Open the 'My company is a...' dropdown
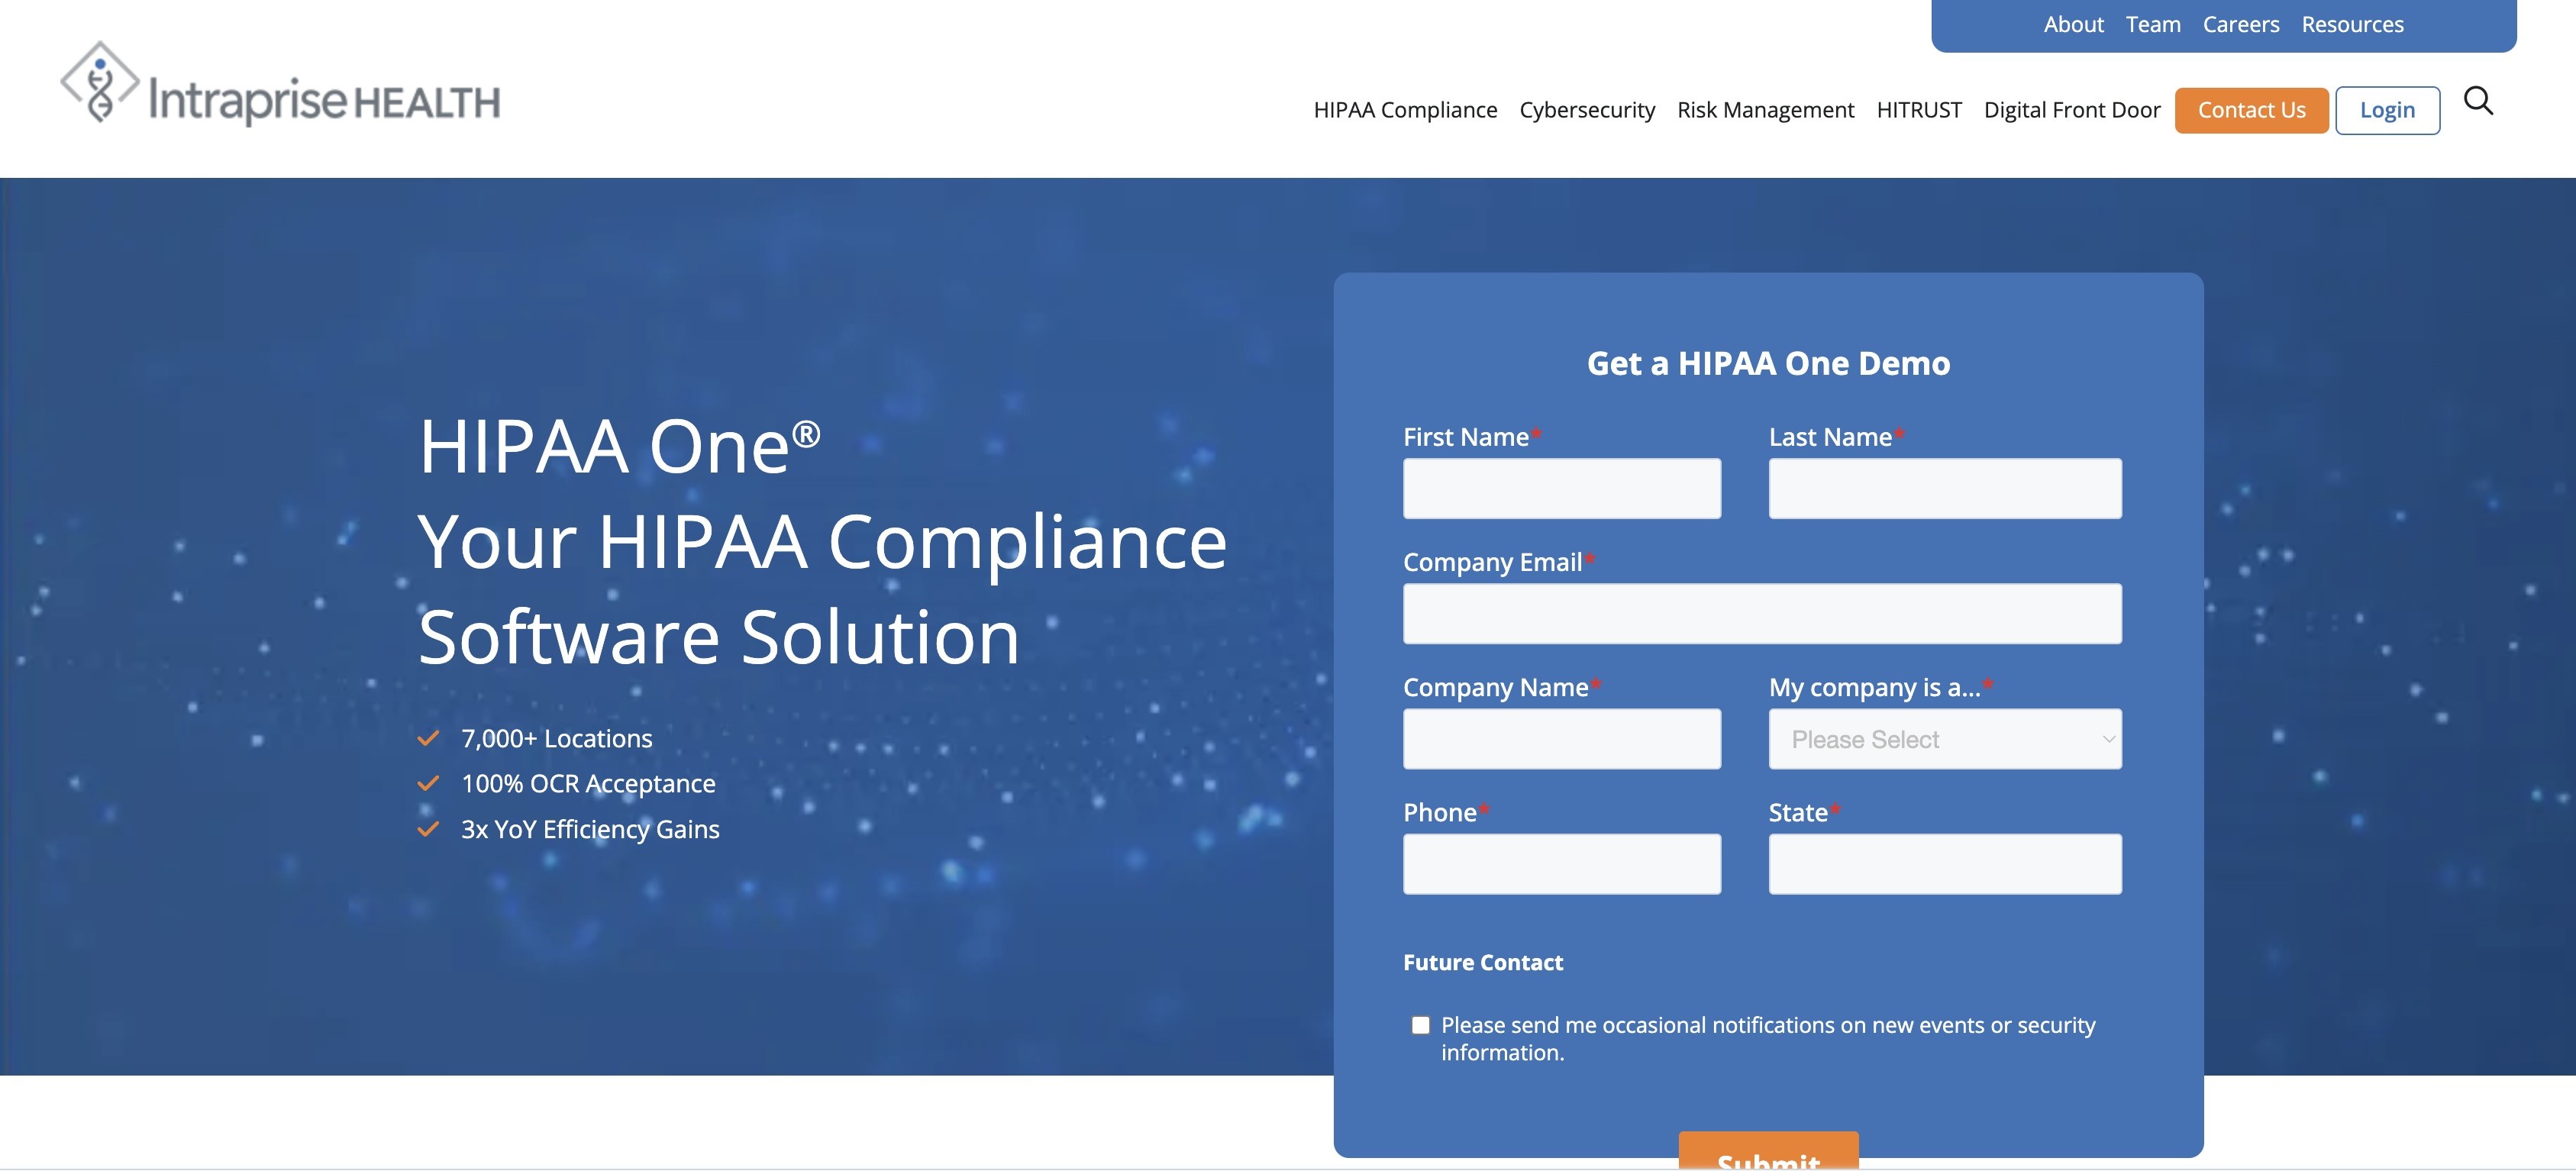Image resolution: width=2576 pixels, height=1171 pixels. (1944, 739)
